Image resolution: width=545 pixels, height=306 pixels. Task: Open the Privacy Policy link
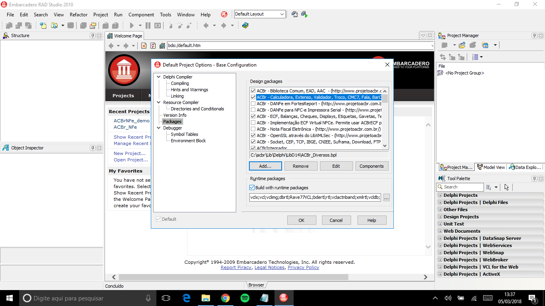303,268
